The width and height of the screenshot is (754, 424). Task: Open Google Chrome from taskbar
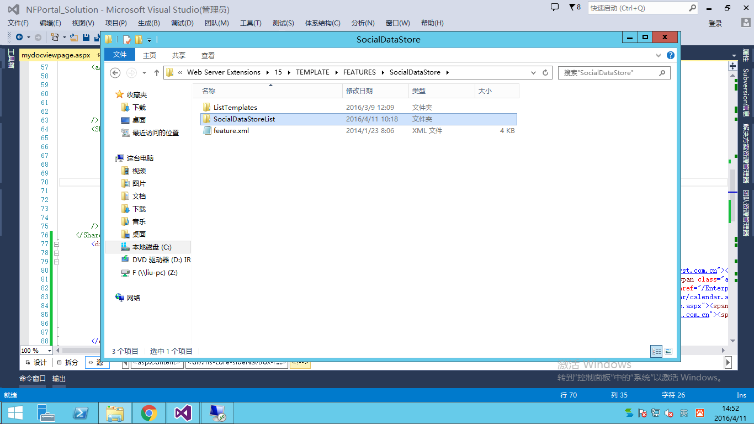click(148, 413)
